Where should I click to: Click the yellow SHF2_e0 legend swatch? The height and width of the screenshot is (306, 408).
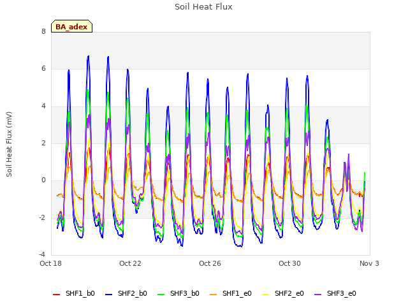click(265, 295)
